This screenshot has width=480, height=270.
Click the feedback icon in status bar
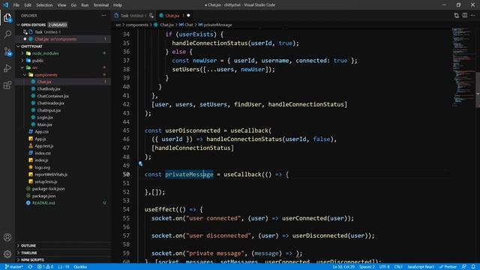click(464, 267)
